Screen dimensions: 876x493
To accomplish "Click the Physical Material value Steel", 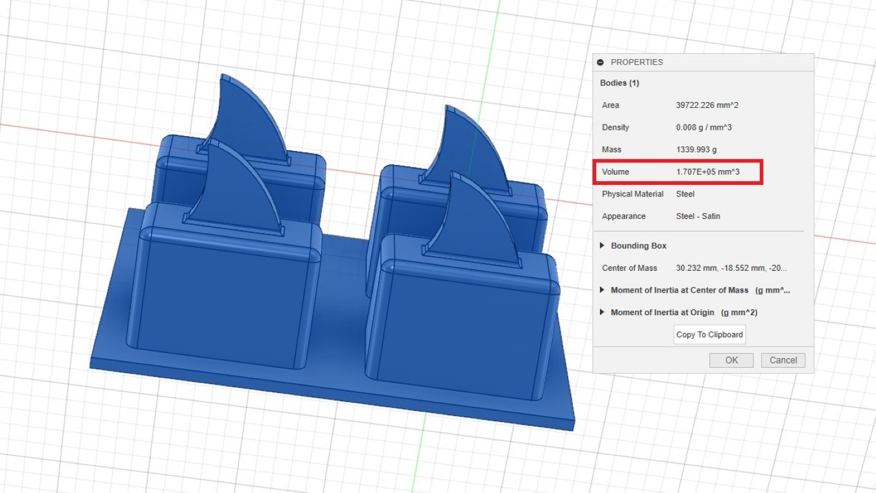I will tap(685, 194).
